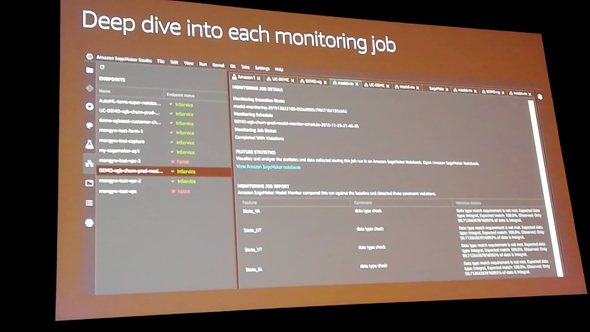Click the settings gear icon at tab bar end

coord(540,97)
